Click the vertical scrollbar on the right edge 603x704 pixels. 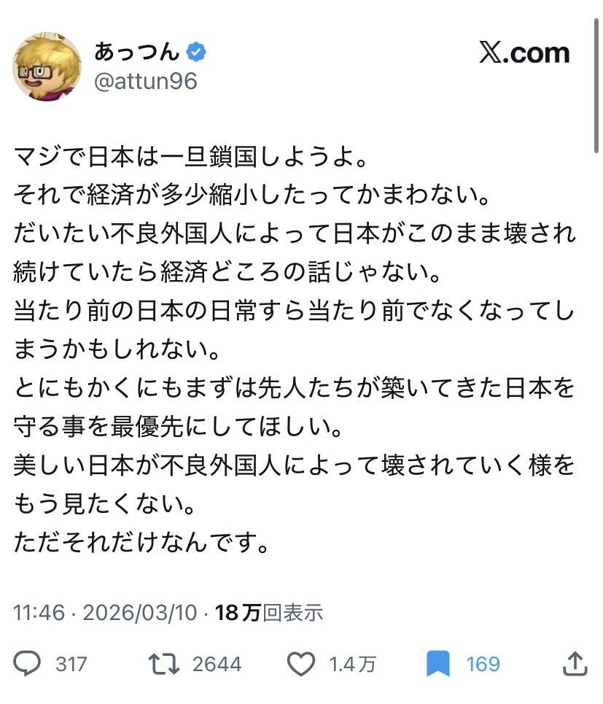click(596, 44)
